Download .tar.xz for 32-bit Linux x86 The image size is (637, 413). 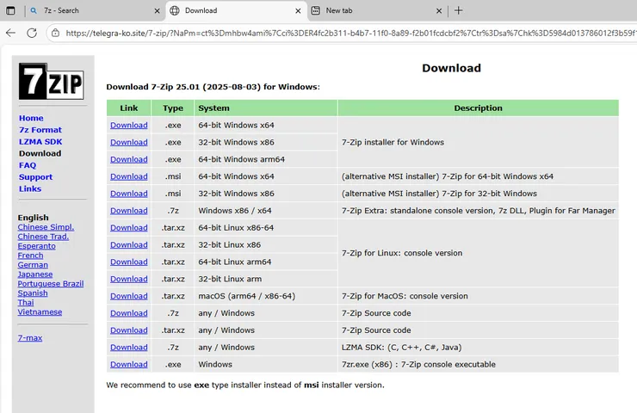tap(129, 244)
